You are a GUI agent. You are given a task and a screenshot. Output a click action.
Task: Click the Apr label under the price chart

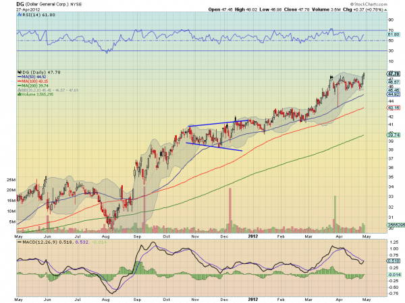pos(339,236)
